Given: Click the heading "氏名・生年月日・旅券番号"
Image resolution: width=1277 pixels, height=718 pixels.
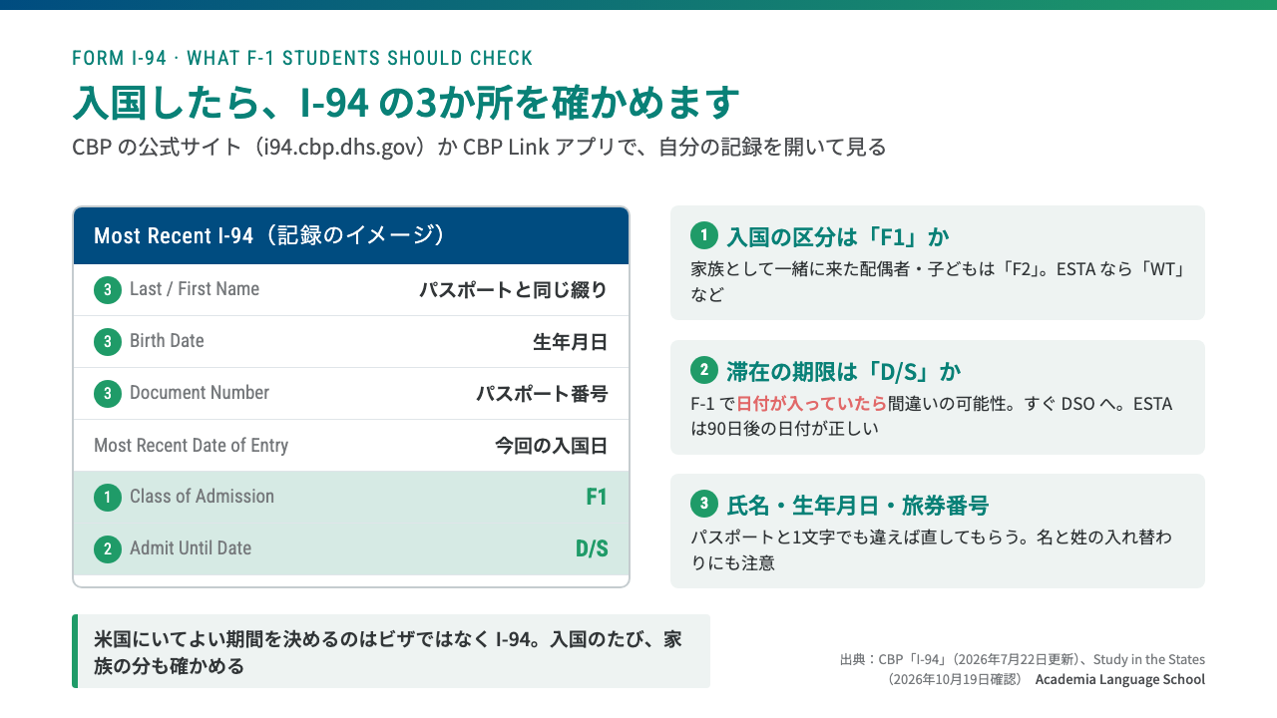Looking at the screenshot, I should coord(858,505).
